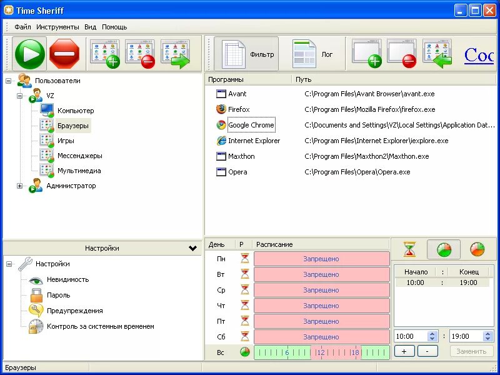Click pie icon in Вс row
Viewport: 500px width, 375px height.
tap(245, 352)
